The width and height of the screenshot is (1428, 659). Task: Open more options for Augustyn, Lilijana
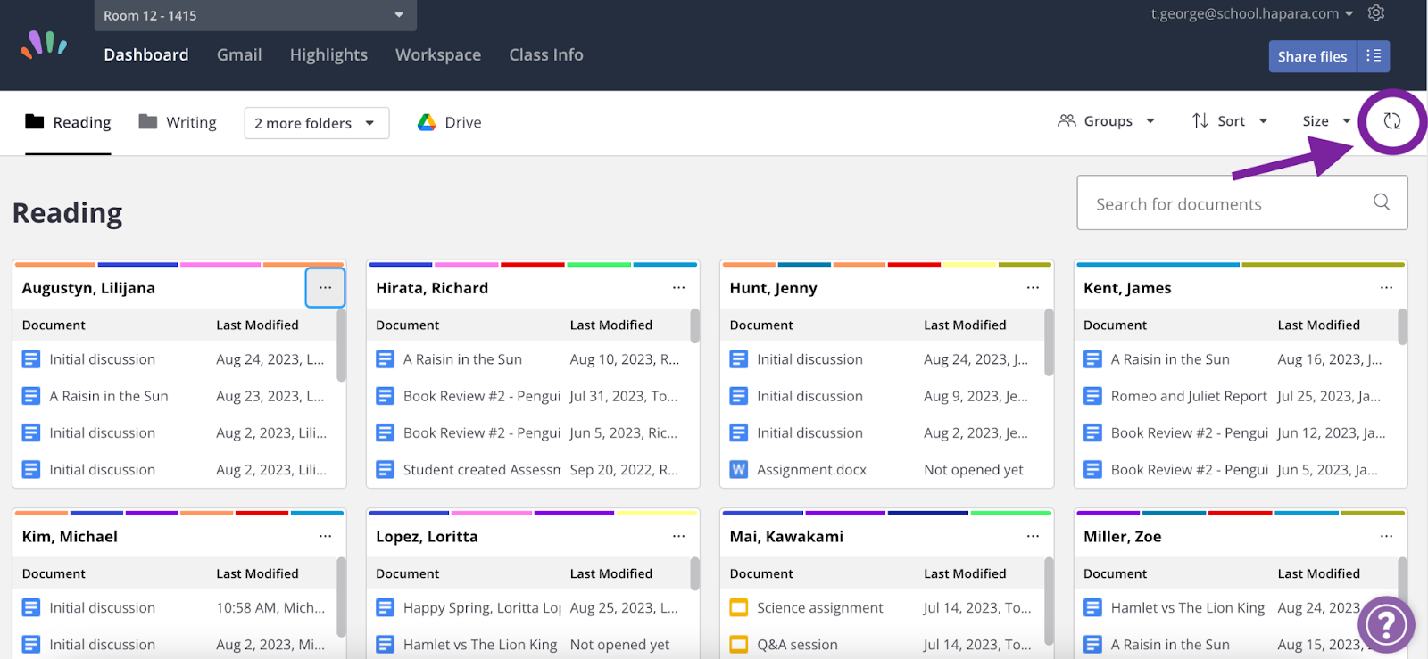click(x=325, y=287)
